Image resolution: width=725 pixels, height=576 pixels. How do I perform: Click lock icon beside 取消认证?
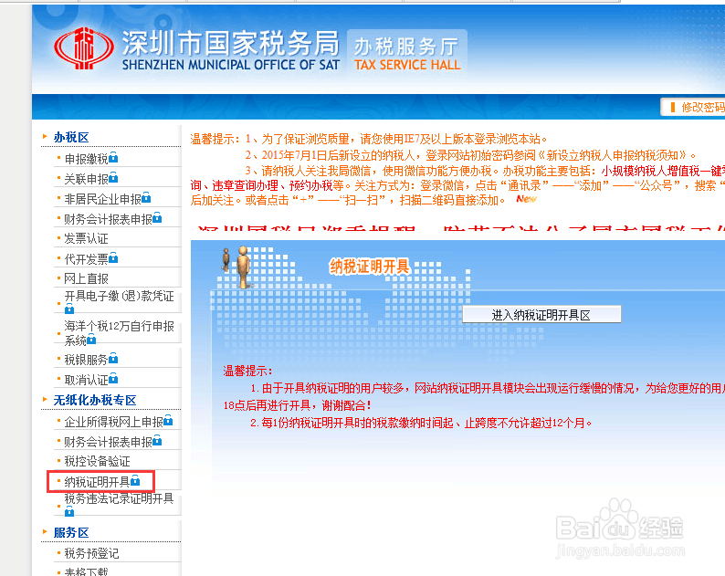(113, 379)
